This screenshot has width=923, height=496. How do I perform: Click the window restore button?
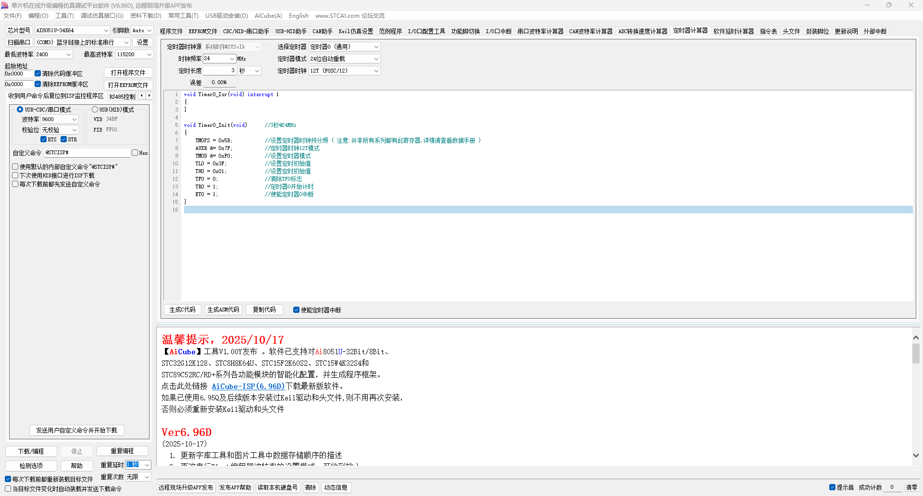pos(888,5)
